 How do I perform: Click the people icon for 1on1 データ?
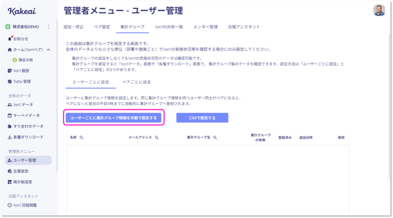coord(10,105)
